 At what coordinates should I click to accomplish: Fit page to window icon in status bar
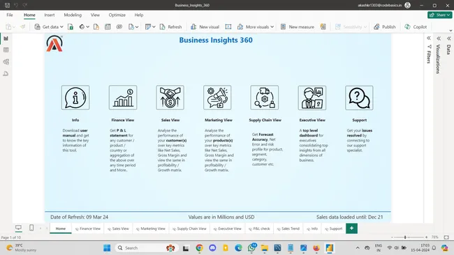coord(446,237)
